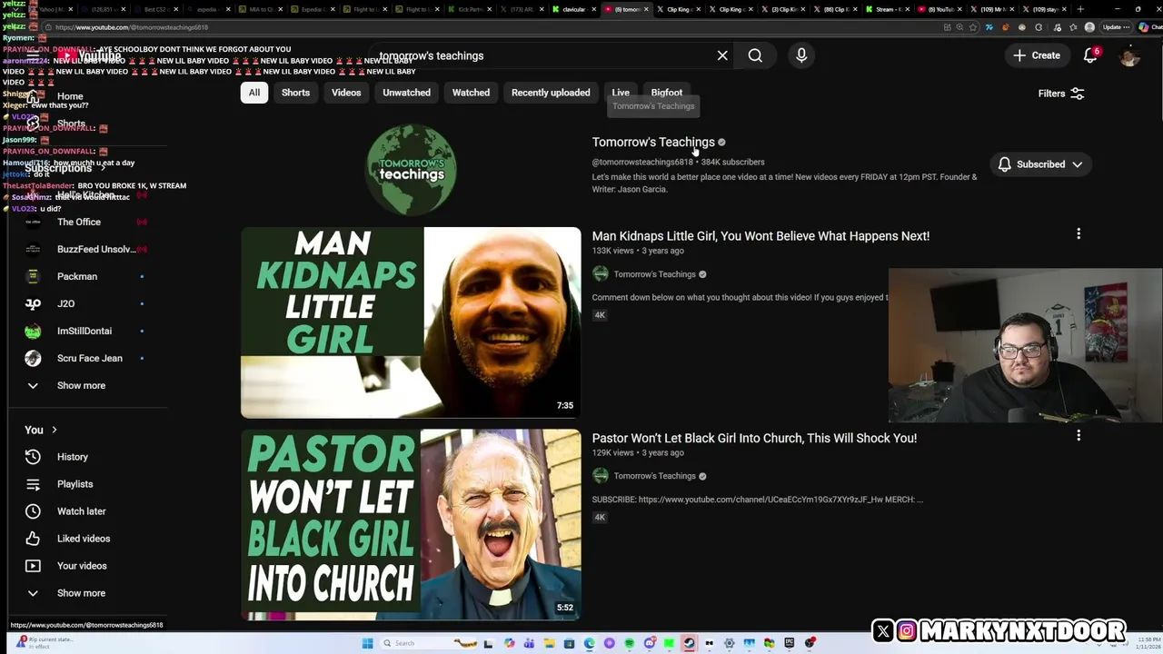Open Discord from the taskbar

(x=649, y=643)
